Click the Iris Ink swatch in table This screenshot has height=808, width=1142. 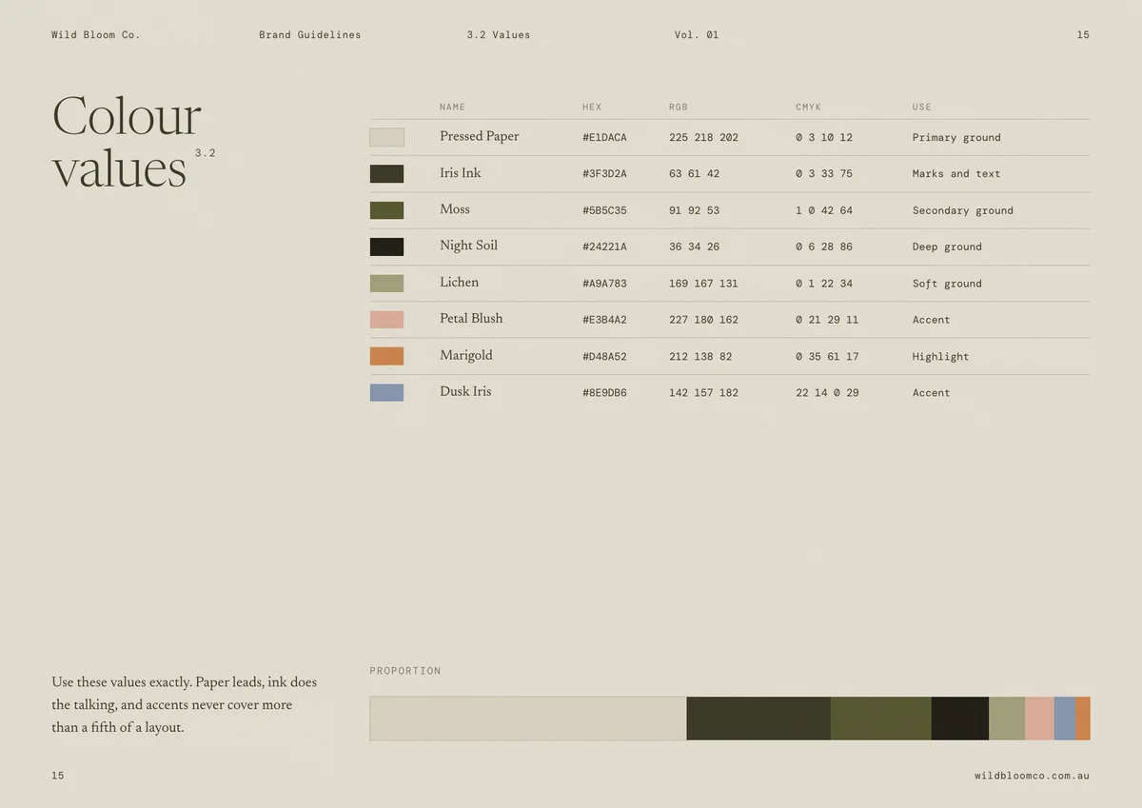point(386,173)
